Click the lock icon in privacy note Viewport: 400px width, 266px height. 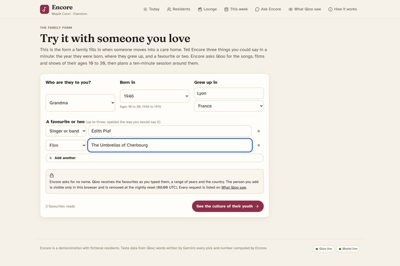tap(52, 175)
